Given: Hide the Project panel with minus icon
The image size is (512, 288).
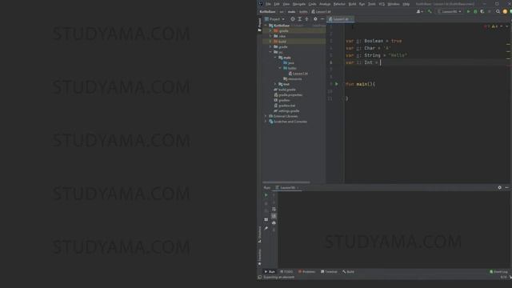Looking at the screenshot, I should click(322, 19).
